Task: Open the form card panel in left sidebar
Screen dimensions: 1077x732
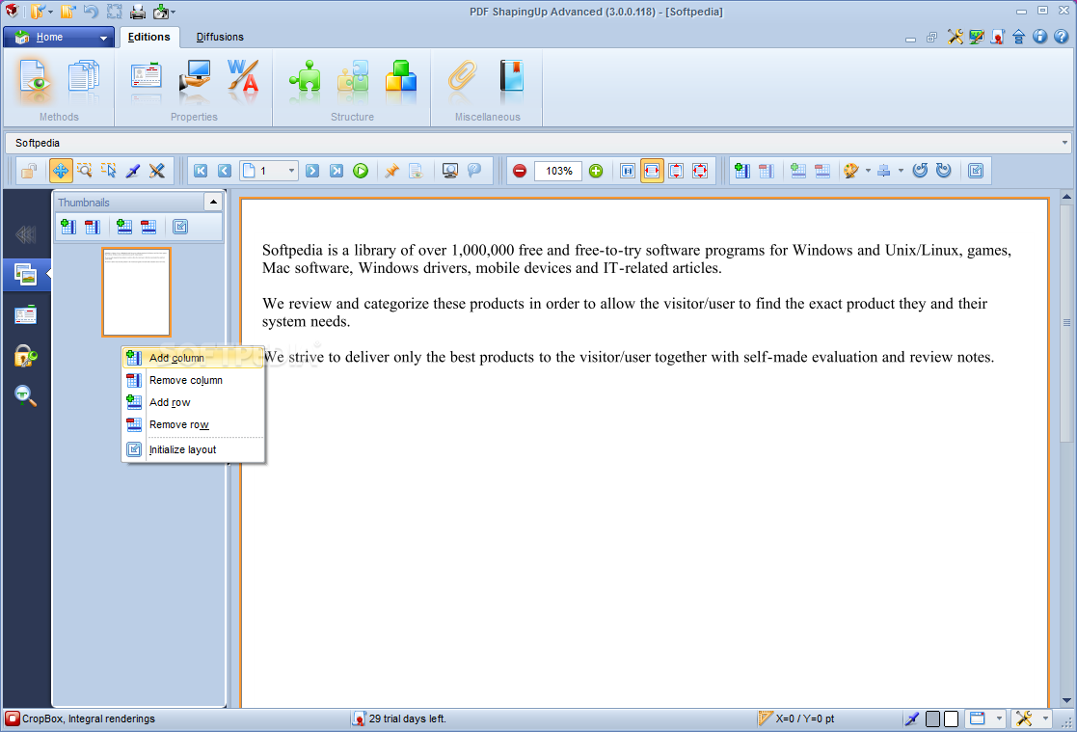Action: point(25,314)
